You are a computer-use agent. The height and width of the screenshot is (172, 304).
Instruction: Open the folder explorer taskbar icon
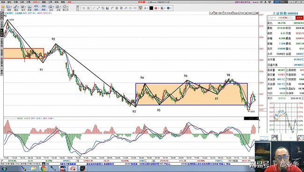click(x=33, y=169)
